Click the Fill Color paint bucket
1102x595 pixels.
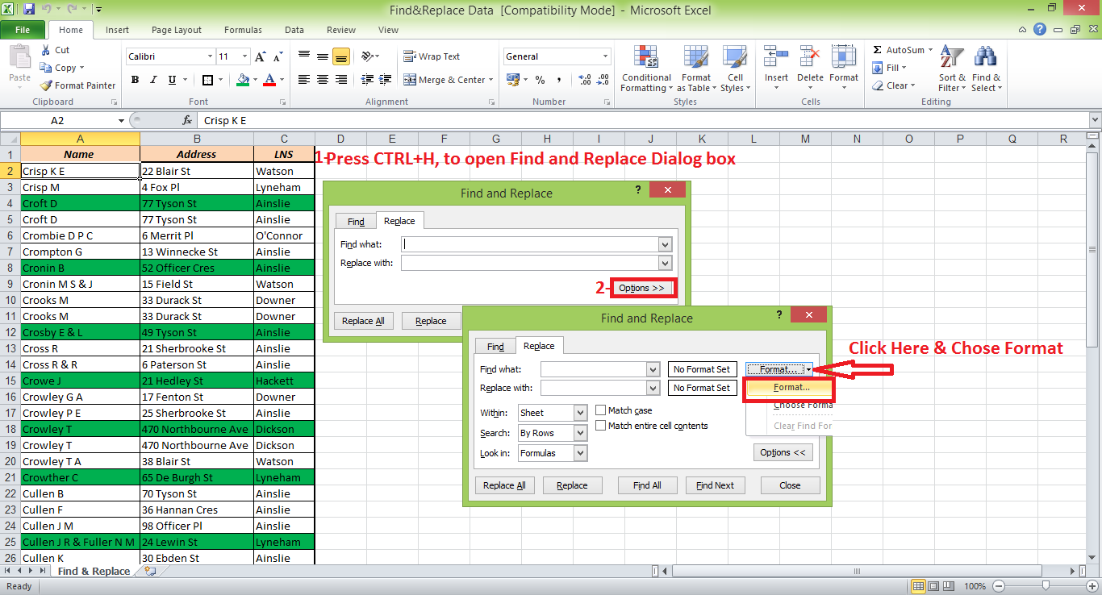tap(243, 80)
